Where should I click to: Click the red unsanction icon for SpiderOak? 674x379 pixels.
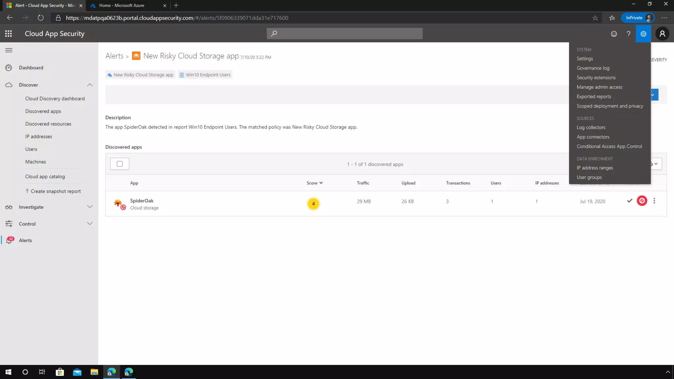coord(642,201)
